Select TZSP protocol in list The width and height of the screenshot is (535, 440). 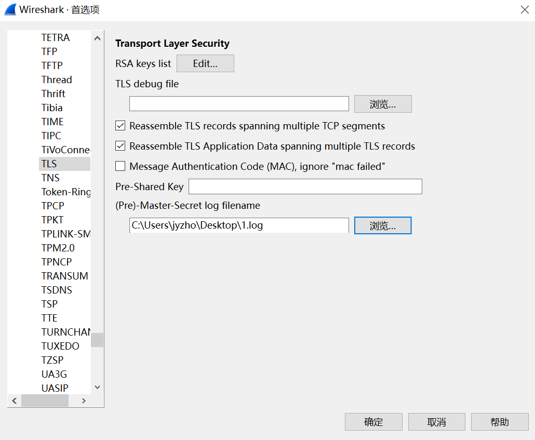pos(52,360)
